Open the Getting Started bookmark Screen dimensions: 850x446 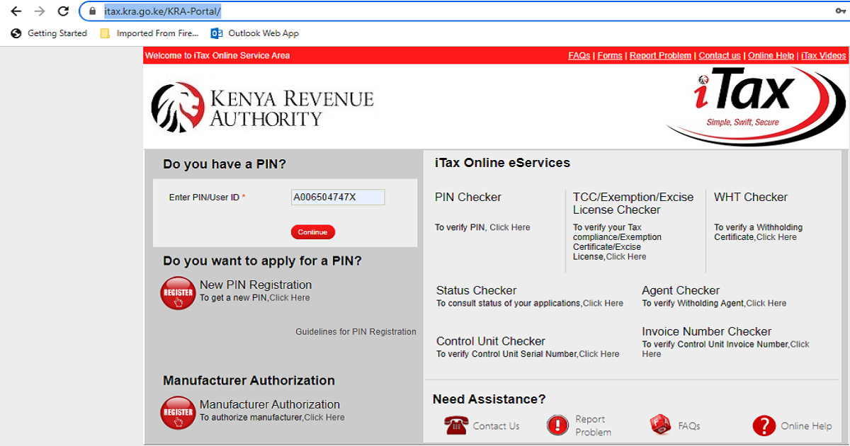click(50, 33)
